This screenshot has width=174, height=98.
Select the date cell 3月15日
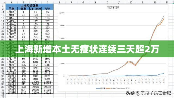(11, 21)
